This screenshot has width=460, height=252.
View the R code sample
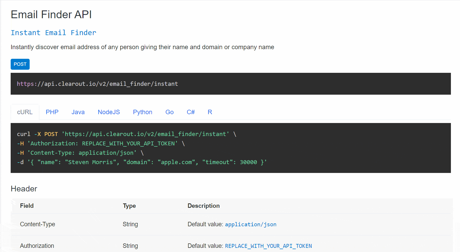(210, 112)
